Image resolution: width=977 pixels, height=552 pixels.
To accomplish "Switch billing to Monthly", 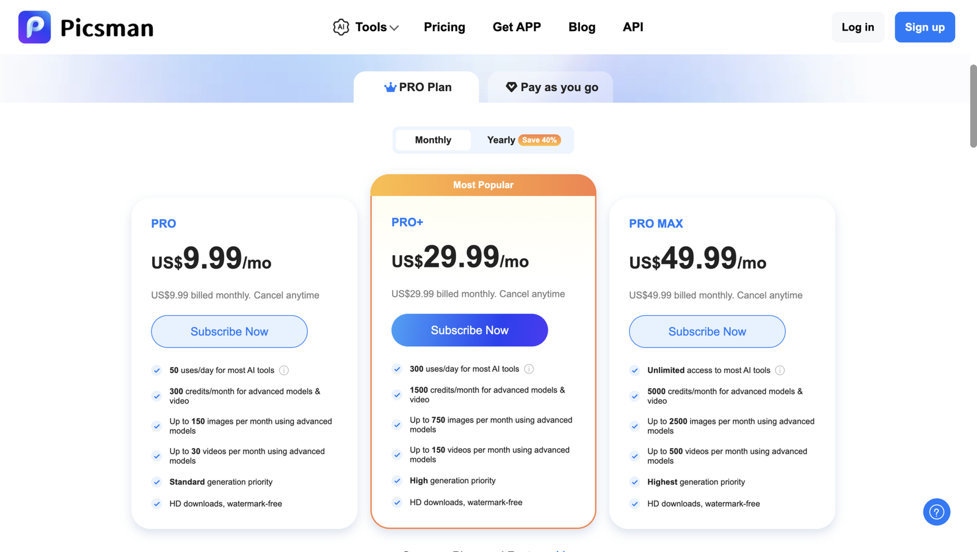I will tap(433, 140).
